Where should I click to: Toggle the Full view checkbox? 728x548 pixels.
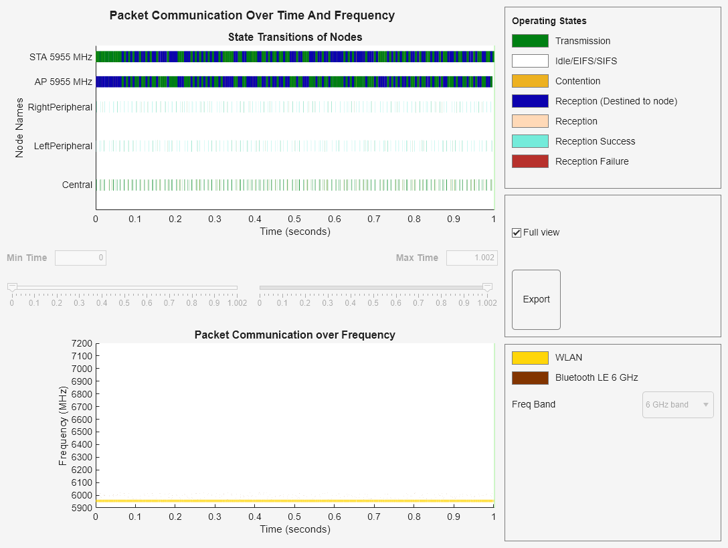coord(516,232)
